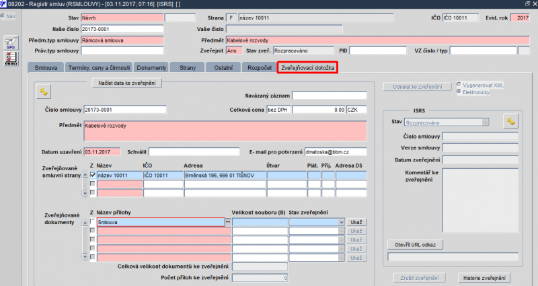Click the Ukaž button for Smlouva row
Screen dimensions: 538x286
(356, 221)
